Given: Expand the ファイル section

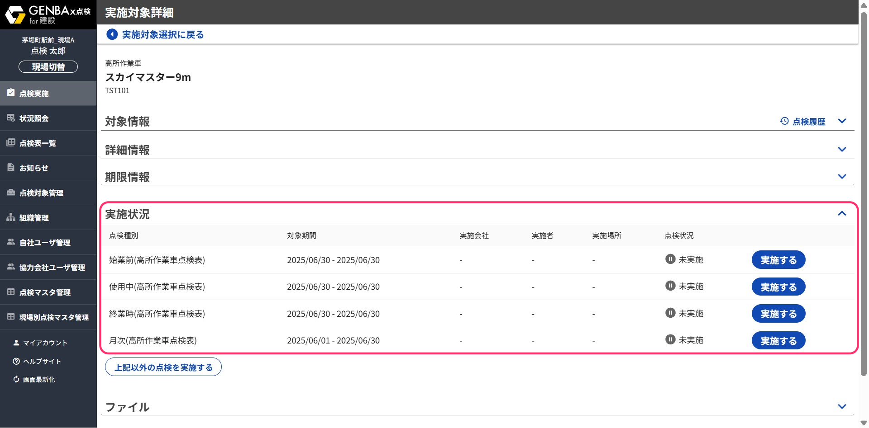Looking at the screenshot, I should coord(842,407).
